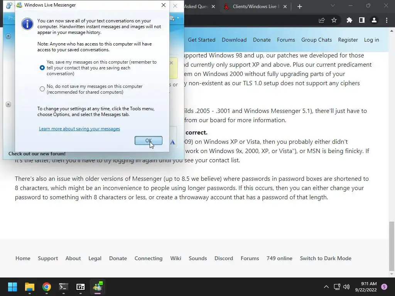Switch to the Asked Questions browser tab
The image size is (395, 296).
(x=196, y=7)
